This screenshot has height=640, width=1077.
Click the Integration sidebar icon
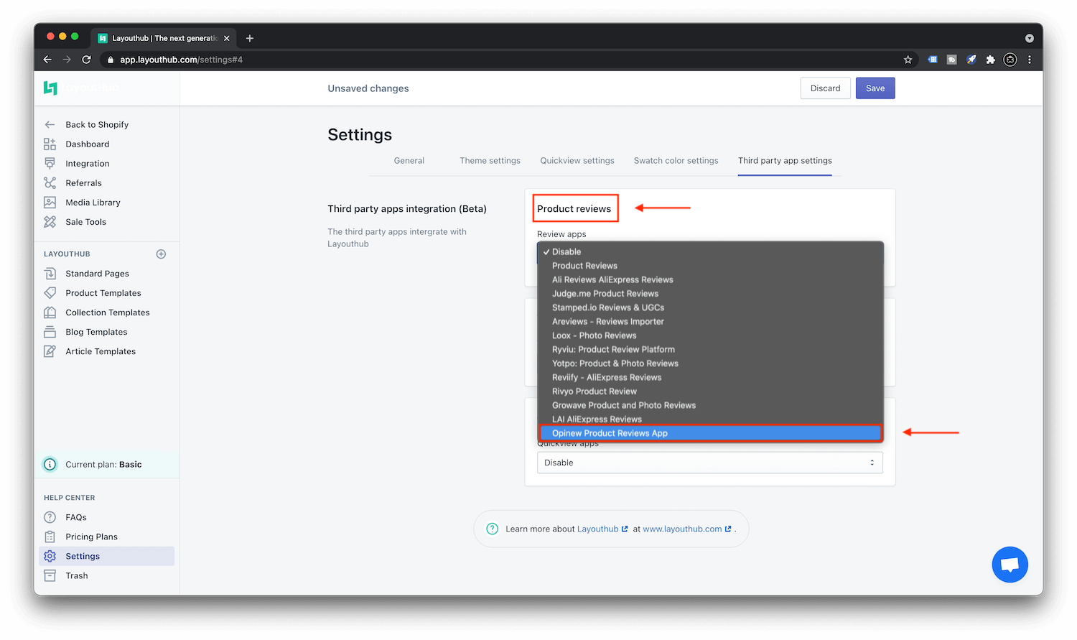(50, 163)
